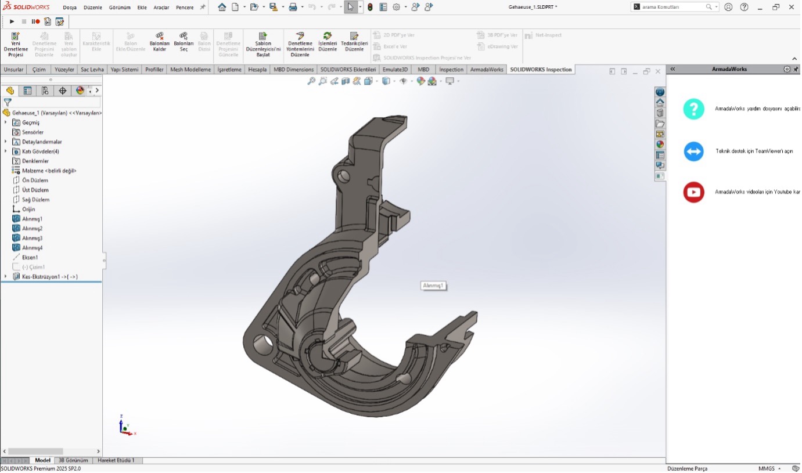Switch to the MBD Dimensions tab
802x473 pixels.
tap(293, 70)
